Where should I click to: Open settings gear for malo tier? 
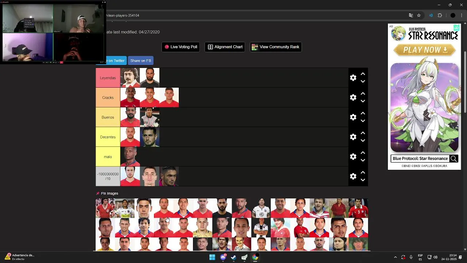pyautogui.click(x=353, y=157)
